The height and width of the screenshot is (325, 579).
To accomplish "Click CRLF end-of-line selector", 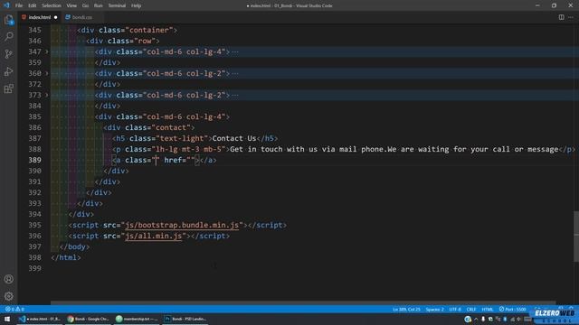I will [471, 309].
